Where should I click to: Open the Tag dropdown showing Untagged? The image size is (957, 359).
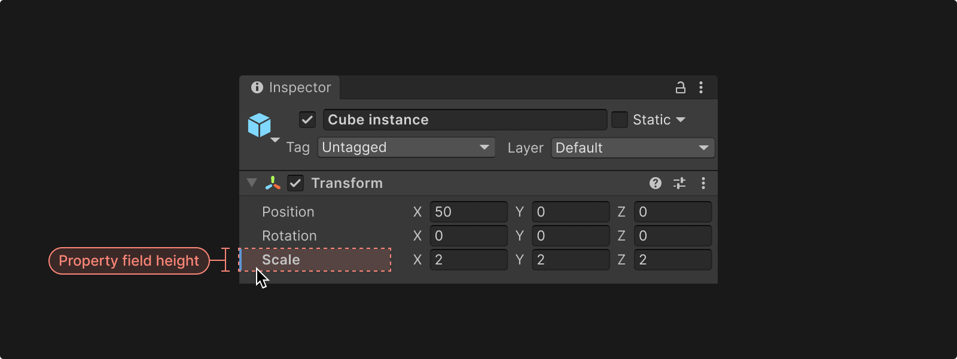(406, 148)
